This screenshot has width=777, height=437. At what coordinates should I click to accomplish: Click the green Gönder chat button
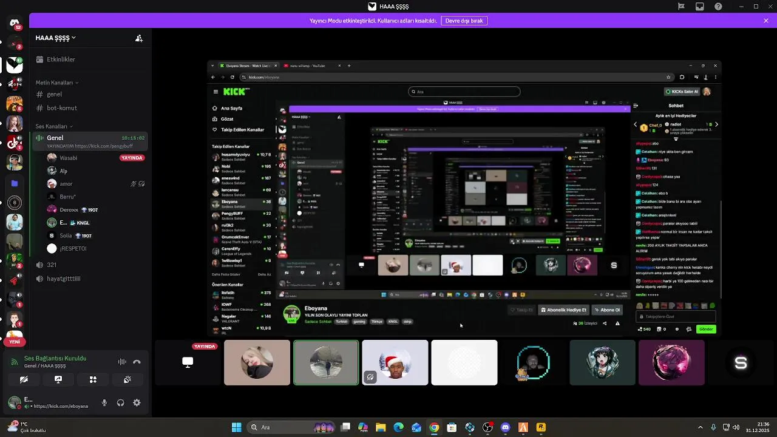pyautogui.click(x=706, y=329)
